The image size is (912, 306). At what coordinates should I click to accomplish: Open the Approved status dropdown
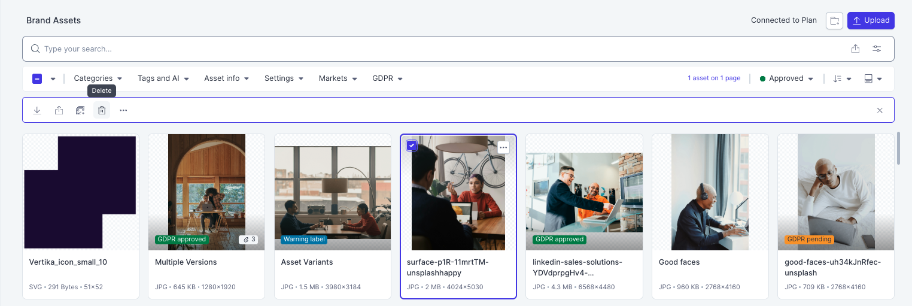pyautogui.click(x=787, y=78)
